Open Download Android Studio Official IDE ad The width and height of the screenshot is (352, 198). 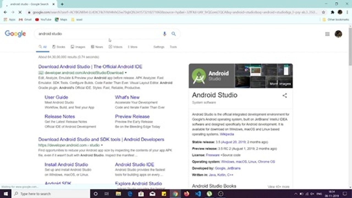(90, 67)
